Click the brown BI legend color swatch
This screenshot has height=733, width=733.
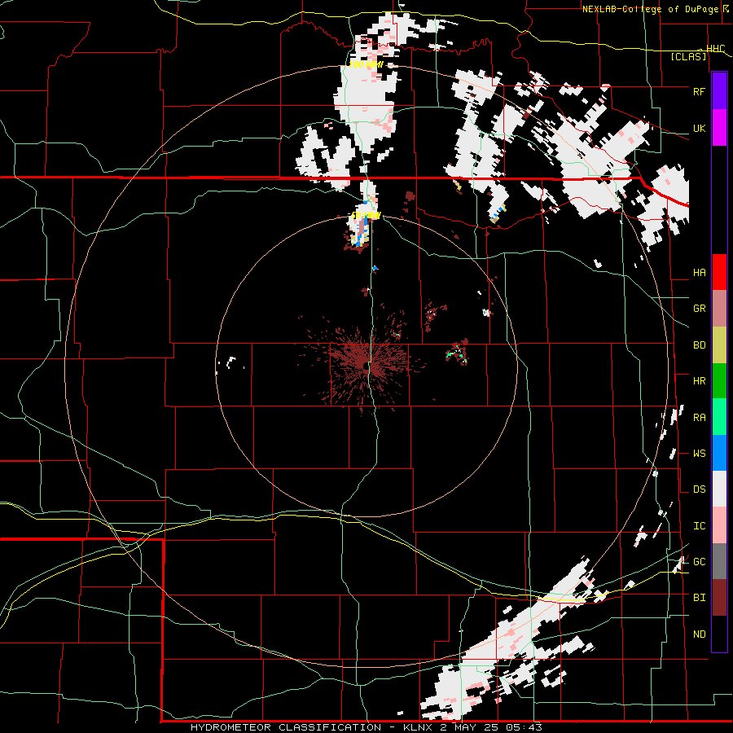(x=719, y=598)
